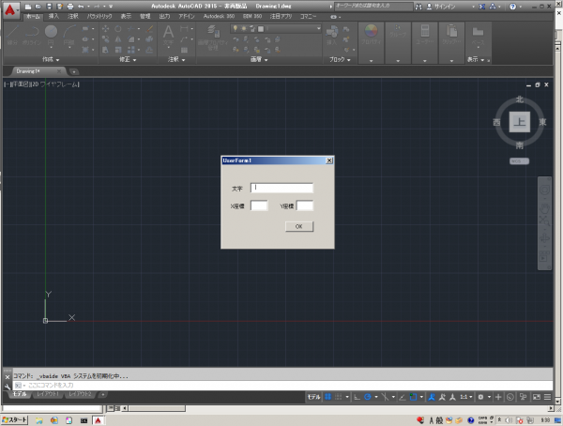This screenshot has height=426, width=563.
Task: Select the Circle tool in the ribbon
Action: (x=50, y=33)
